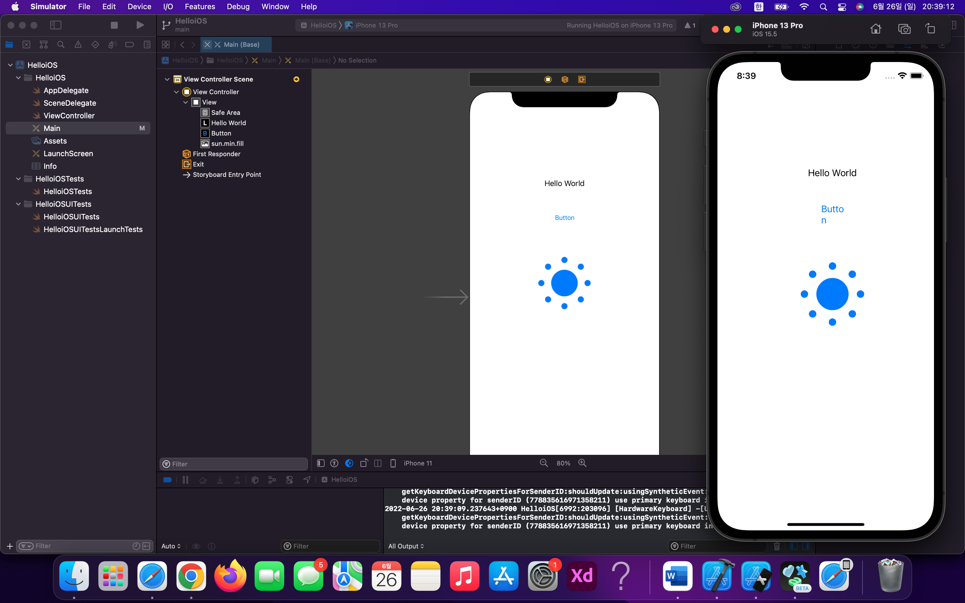The image size is (965, 603).
Task: Open the Debug menu
Action: click(238, 7)
